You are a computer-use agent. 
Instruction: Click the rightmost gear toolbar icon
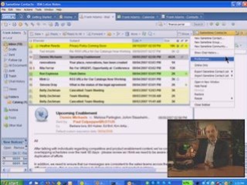[x=233, y=24]
